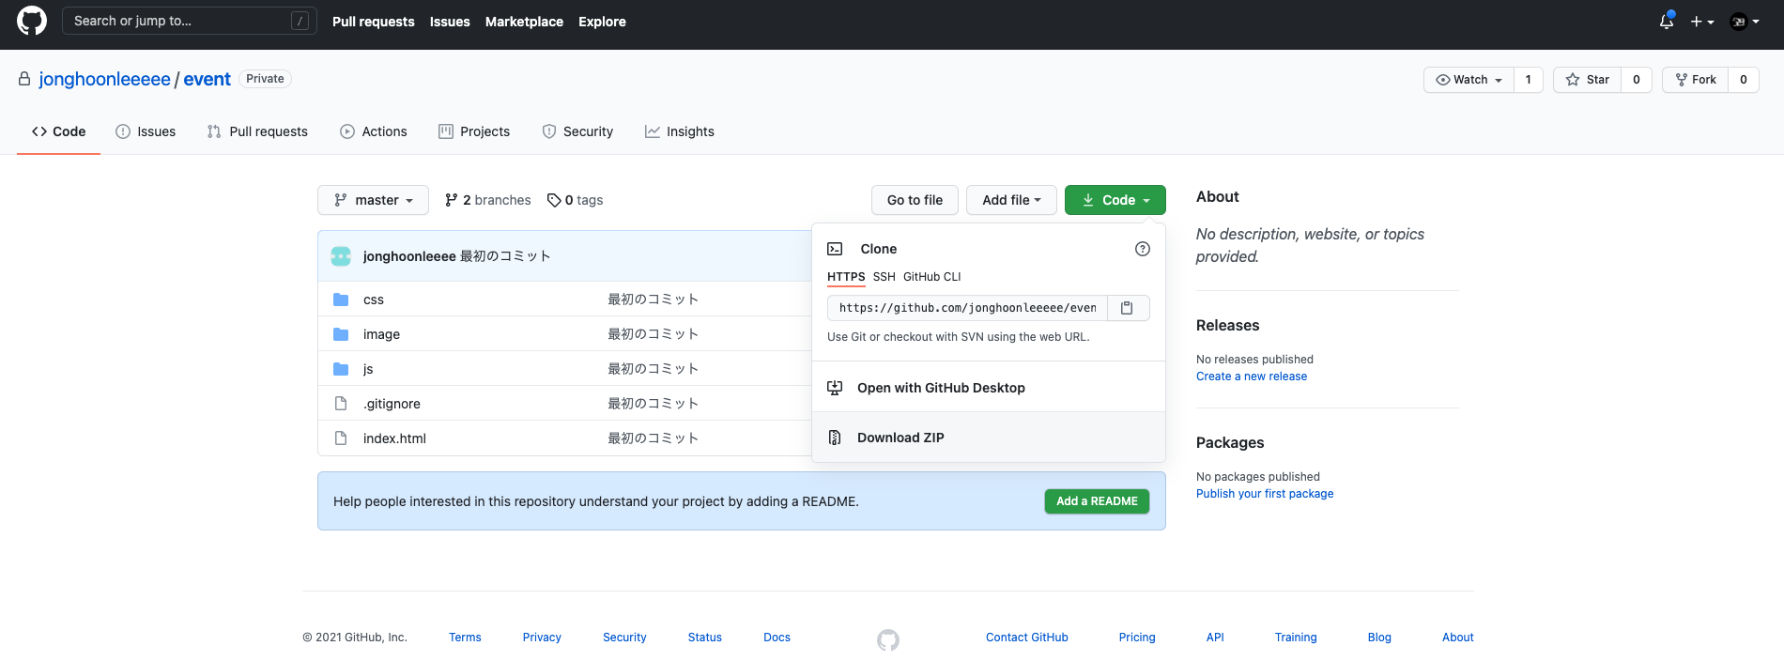The width and height of the screenshot is (1784, 661).
Task: Switch to the Issues repository tab
Action: (x=146, y=131)
